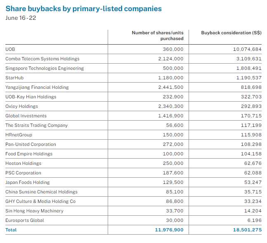Click Heeton Holdings' consideration 62,676
This screenshot has height=243, width=267.
(253, 163)
